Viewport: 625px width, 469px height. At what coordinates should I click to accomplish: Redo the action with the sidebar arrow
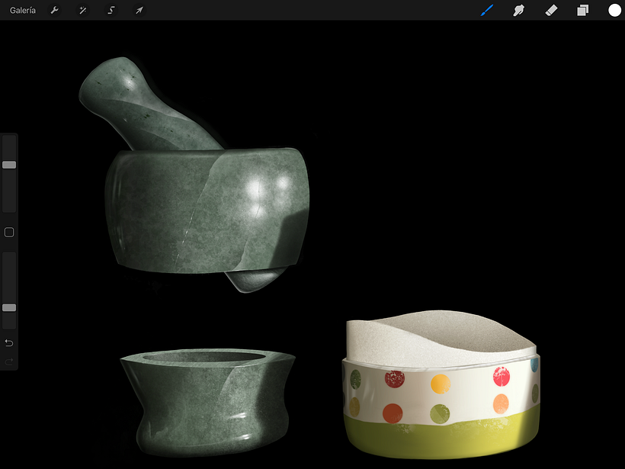pyautogui.click(x=9, y=361)
